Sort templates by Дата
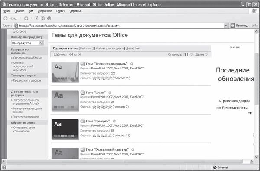This screenshot has height=171, width=260. pyautogui.click(x=129, y=49)
